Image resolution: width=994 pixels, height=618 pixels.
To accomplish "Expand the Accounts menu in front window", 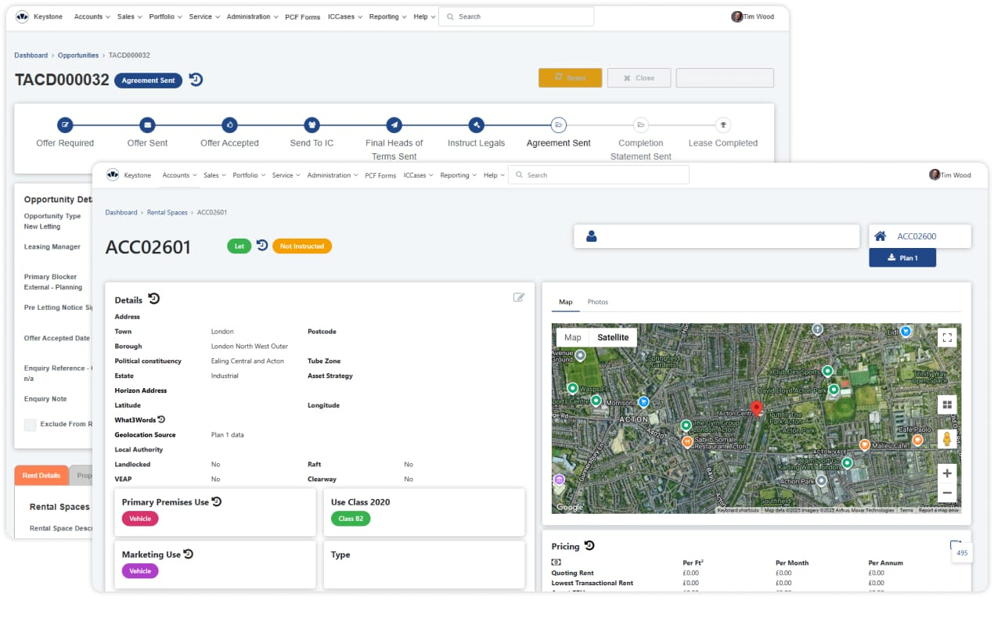I will click(x=179, y=175).
